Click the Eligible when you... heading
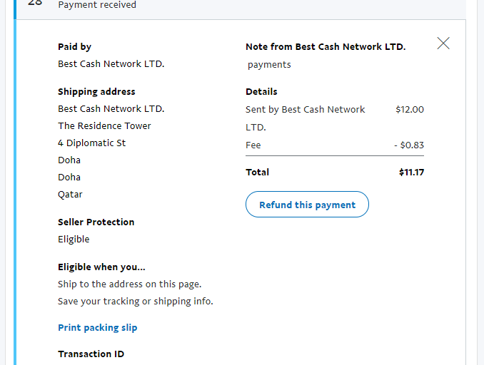The height and width of the screenshot is (365, 484). [101, 267]
